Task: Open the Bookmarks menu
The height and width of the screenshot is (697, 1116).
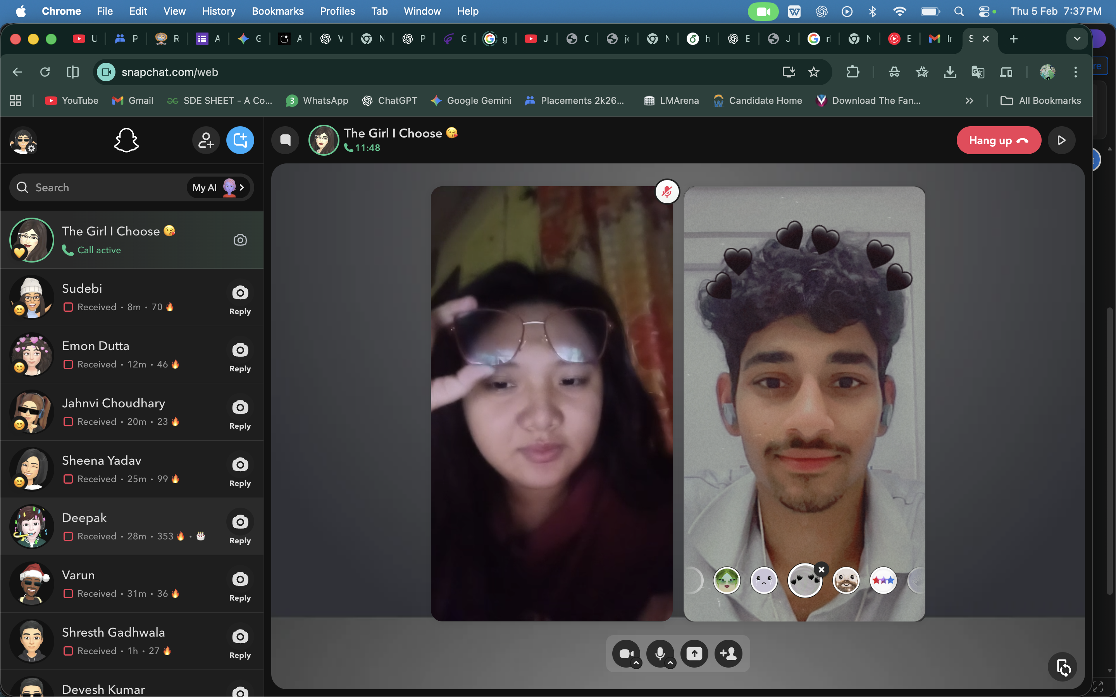Action: click(277, 11)
